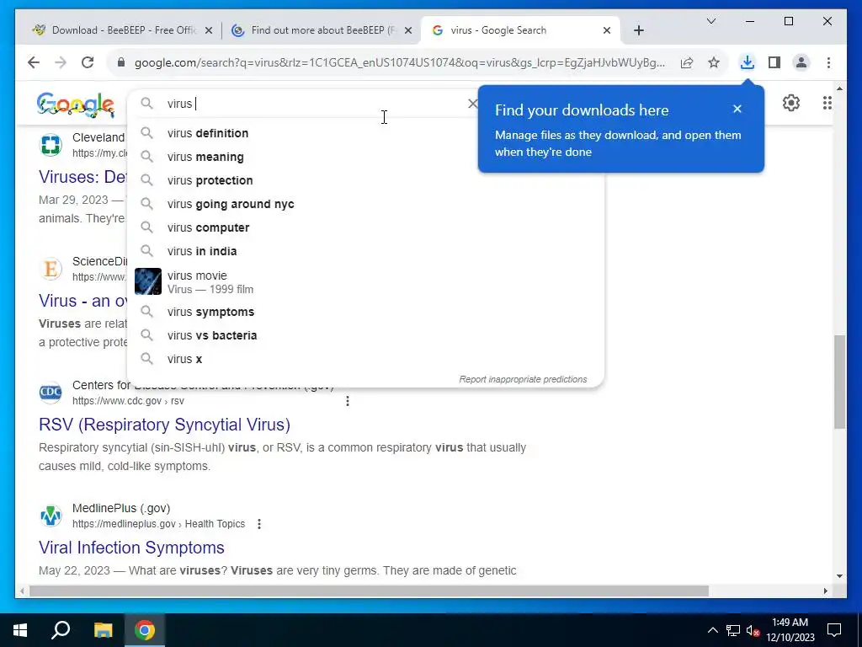Click inside the Google search input field
The image size is (862, 647).
click(313, 104)
